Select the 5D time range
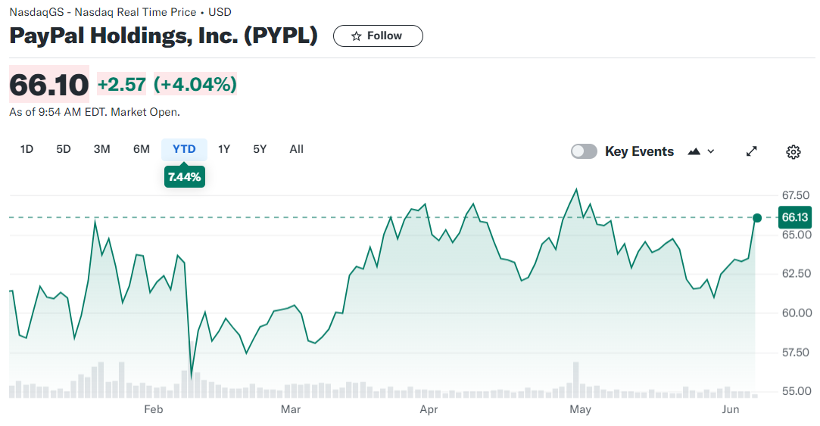This screenshot has height=426, width=820. pos(64,149)
